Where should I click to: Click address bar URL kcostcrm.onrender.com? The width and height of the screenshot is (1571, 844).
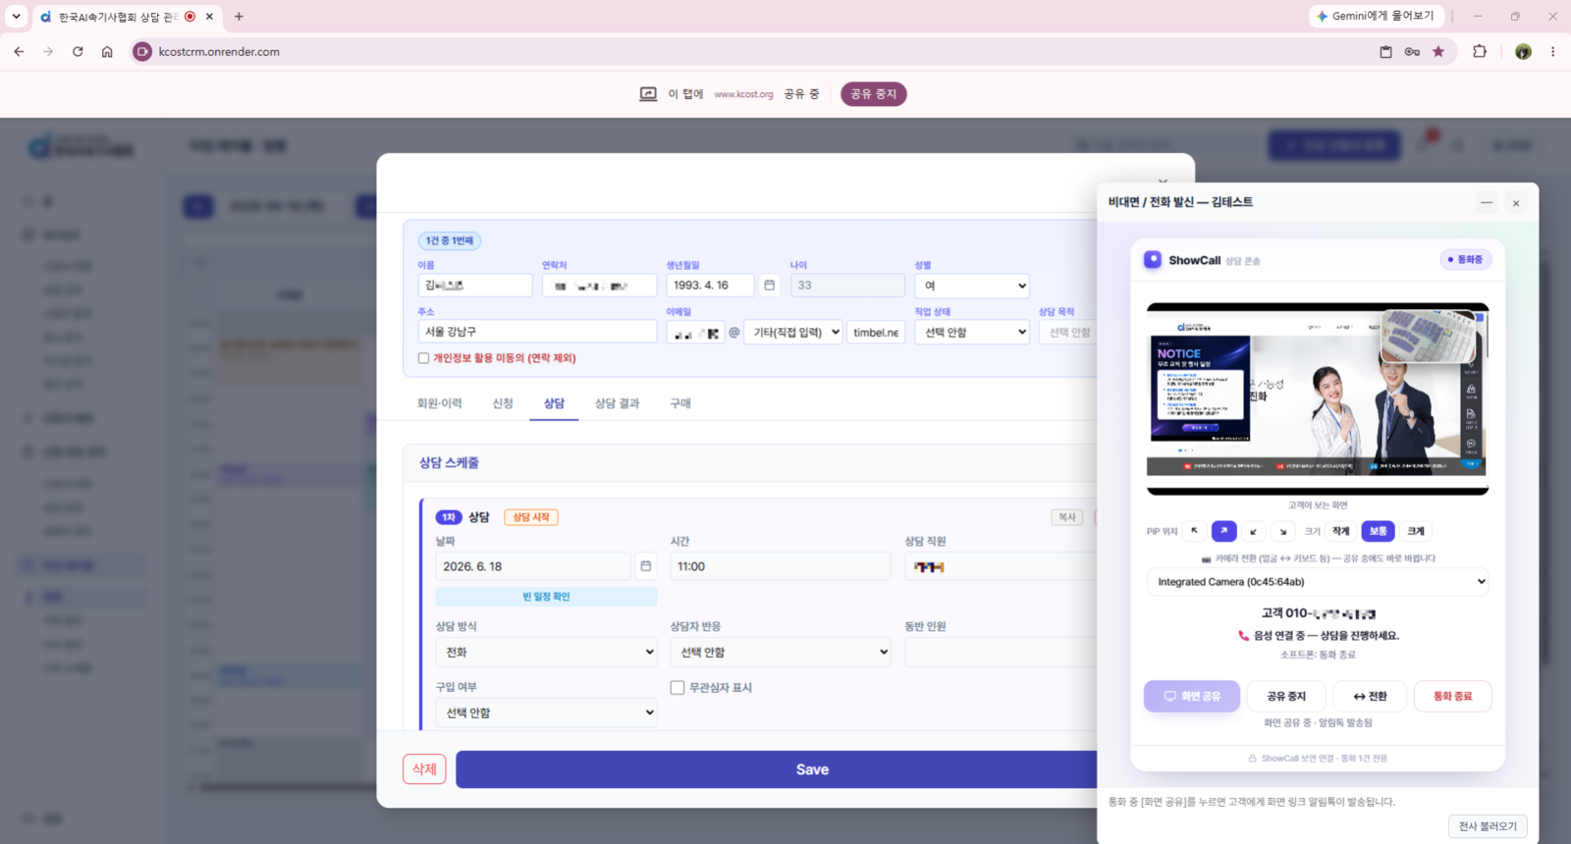click(x=219, y=52)
